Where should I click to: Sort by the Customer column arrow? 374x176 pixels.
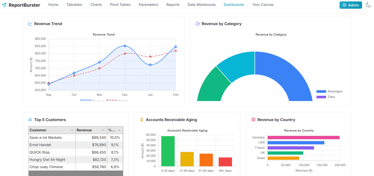[x=73, y=130]
